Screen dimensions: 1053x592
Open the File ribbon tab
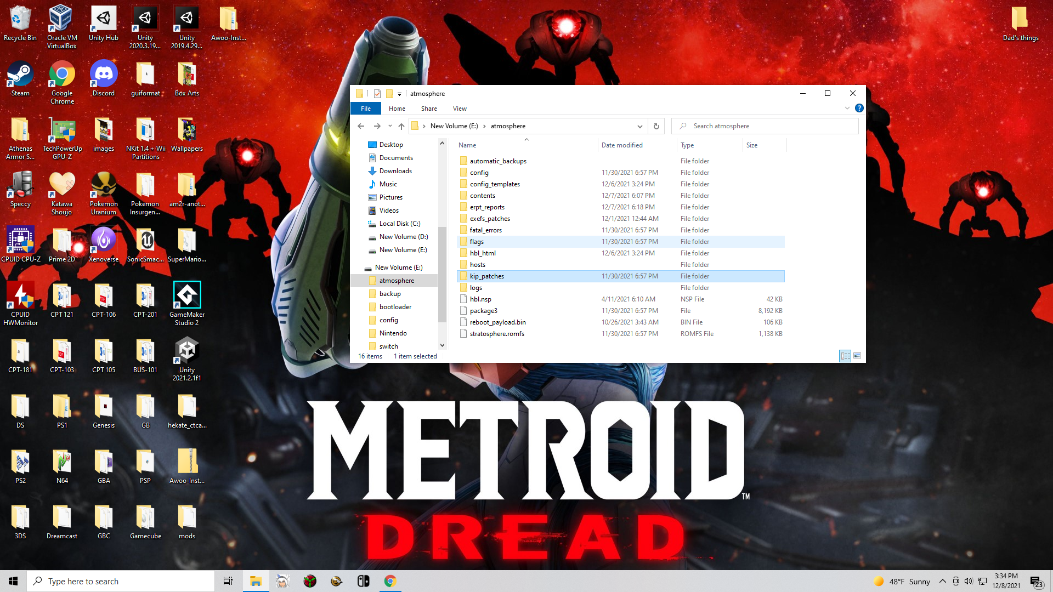pyautogui.click(x=366, y=109)
